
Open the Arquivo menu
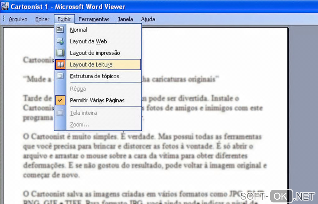tap(18, 19)
